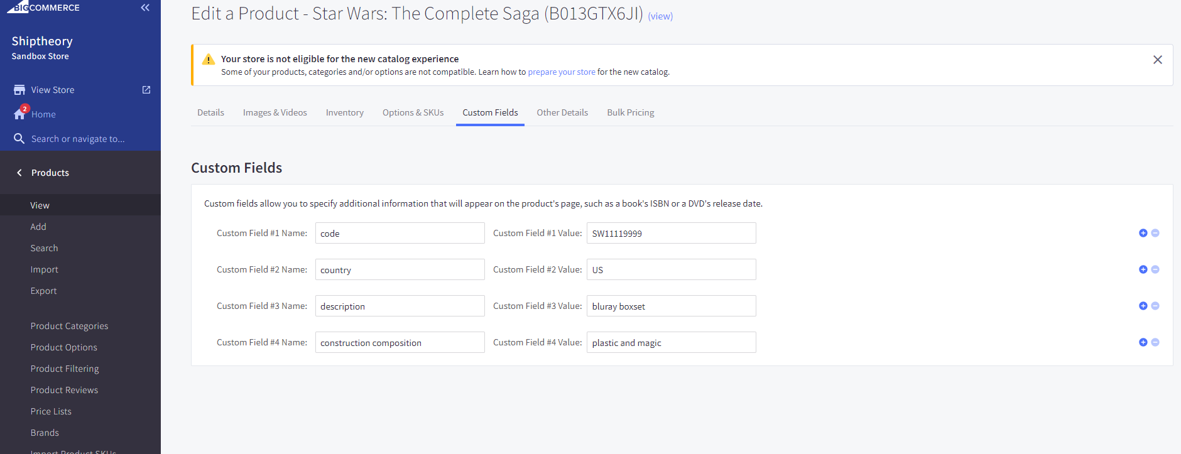
Task: Switch to the Bulk Pricing tab
Action: tap(631, 112)
